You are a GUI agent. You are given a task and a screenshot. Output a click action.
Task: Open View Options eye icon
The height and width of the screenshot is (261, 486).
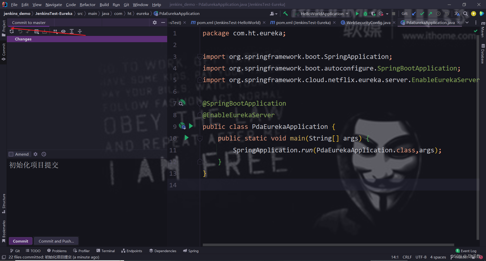click(63, 31)
